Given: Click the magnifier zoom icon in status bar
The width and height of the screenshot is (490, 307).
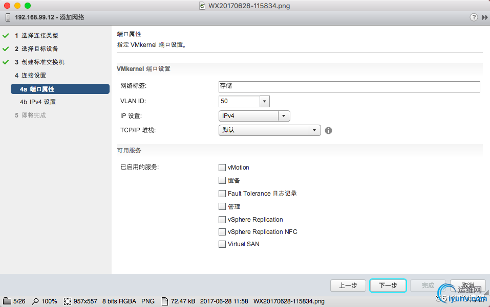Looking at the screenshot, I should point(36,301).
